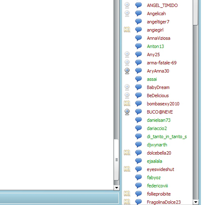Click down arrow of chat scrollbar
205x205 pixels.
coord(116,188)
